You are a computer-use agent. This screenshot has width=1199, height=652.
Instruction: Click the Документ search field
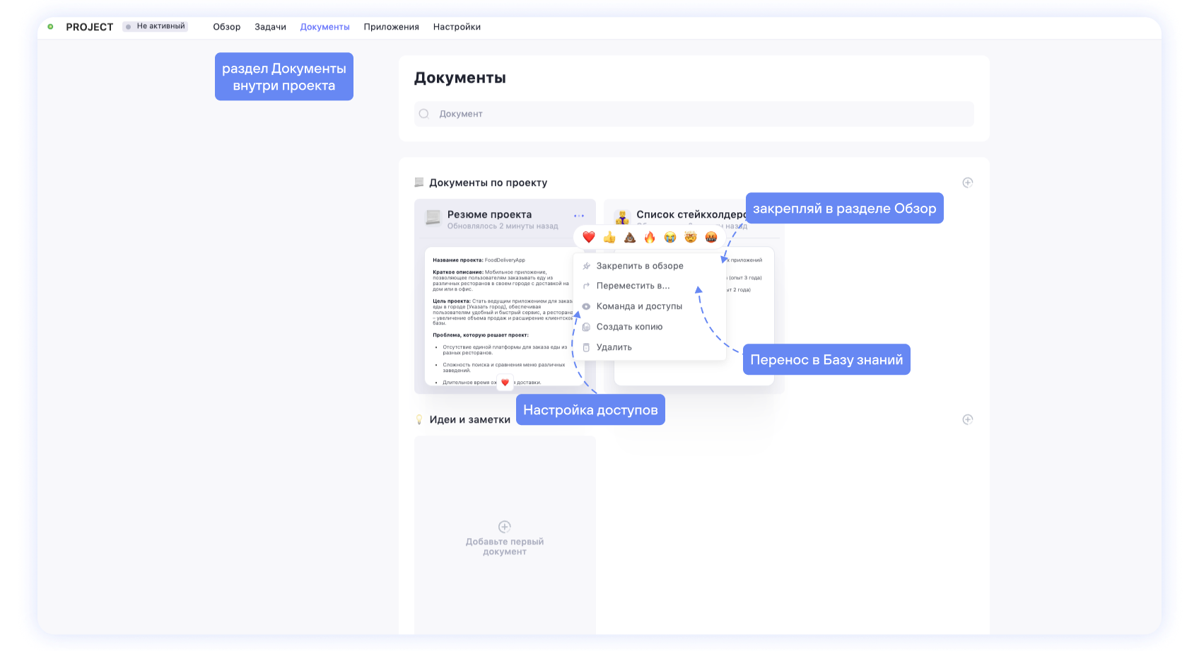(694, 113)
